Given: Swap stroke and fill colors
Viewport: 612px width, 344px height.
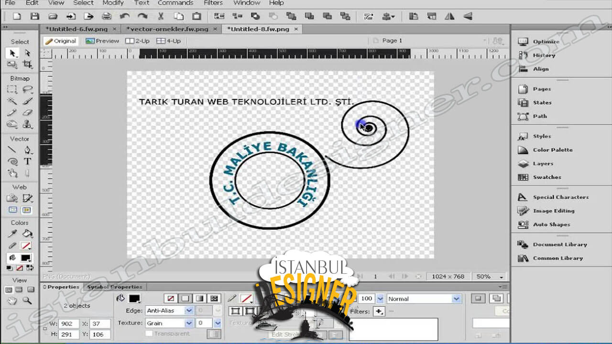Looking at the screenshot, I should pos(30,268).
